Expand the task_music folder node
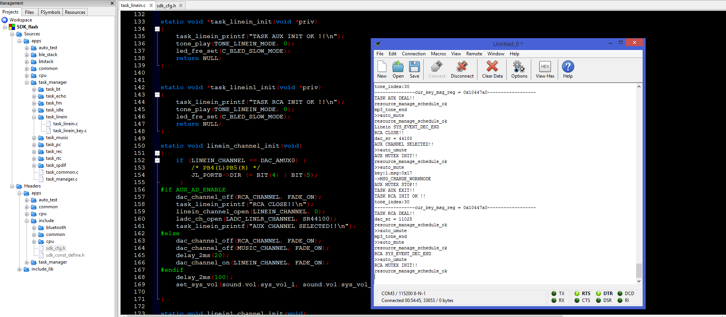The width and height of the screenshot is (726, 317). click(x=34, y=138)
